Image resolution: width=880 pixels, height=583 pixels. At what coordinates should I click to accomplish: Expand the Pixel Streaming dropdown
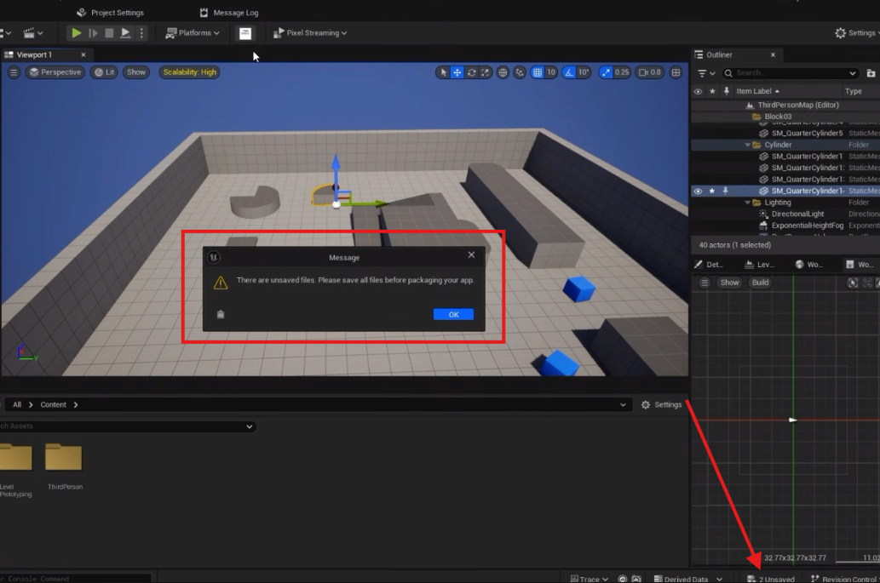point(310,33)
